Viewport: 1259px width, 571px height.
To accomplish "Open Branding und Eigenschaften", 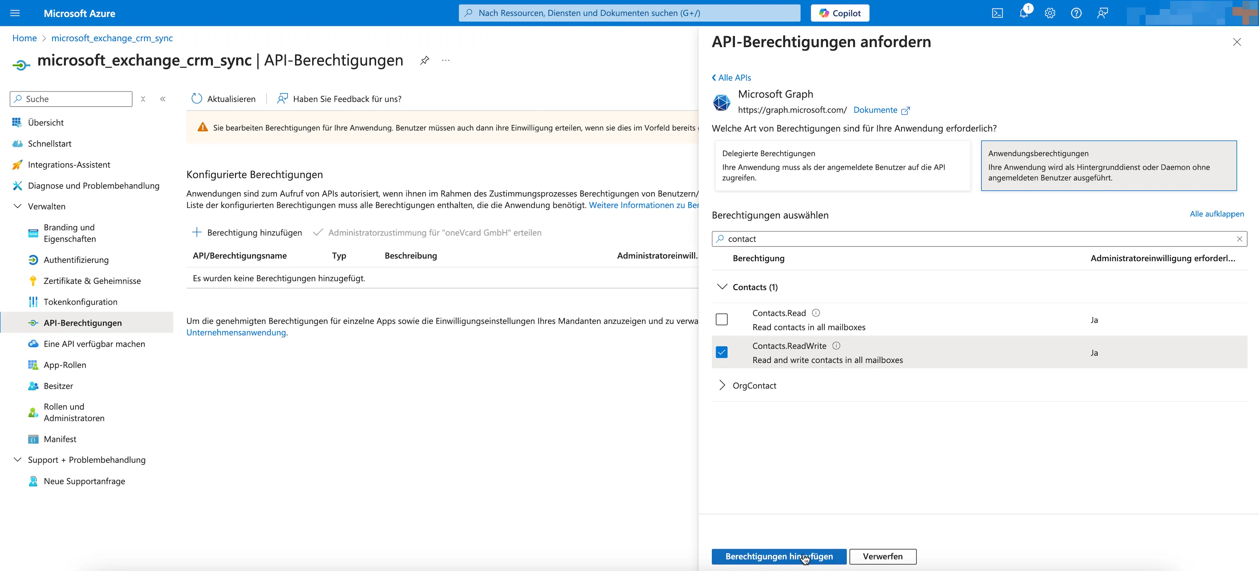I will [x=70, y=233].
